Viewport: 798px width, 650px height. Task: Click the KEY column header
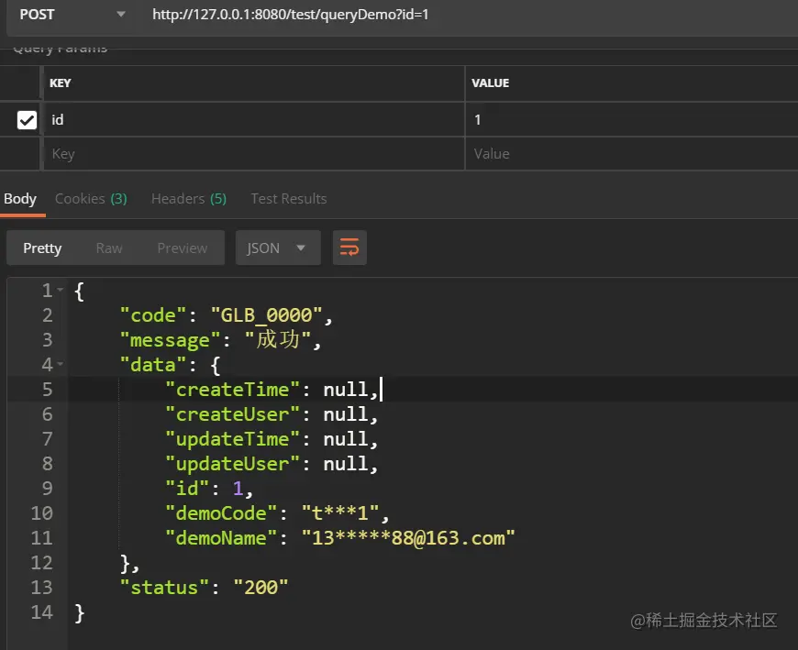(x=60, y=83)
